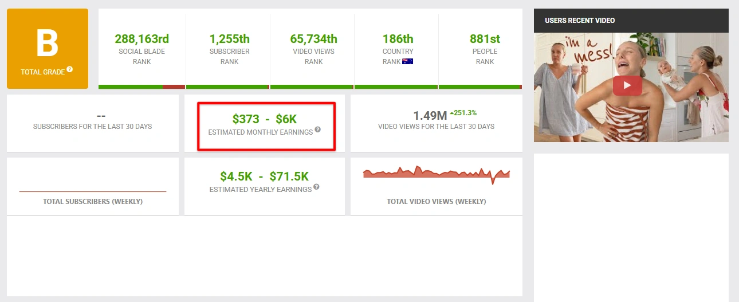Click the 881st people rank value
Screen dimensions: 739x302
pos(485,39)
